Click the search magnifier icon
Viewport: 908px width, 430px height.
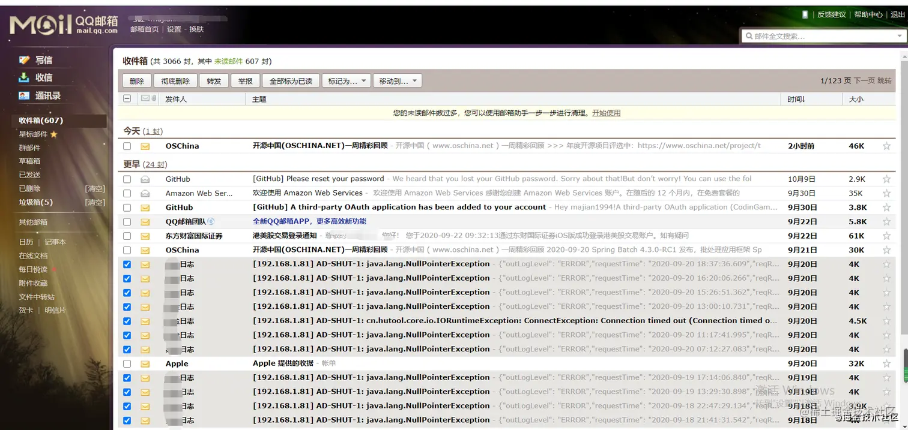click(x=749, y=36)
